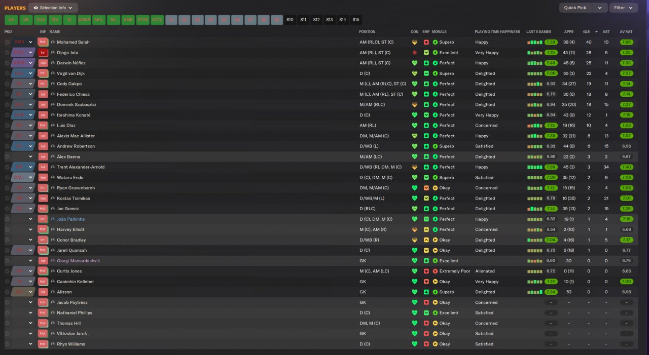Image resolution: width=649 pixels, height=355 pixels.
Task: Click Trent Alexander-Arnold's last 5 games form bars
Action: pyautogui.click(x=534, y=167)
